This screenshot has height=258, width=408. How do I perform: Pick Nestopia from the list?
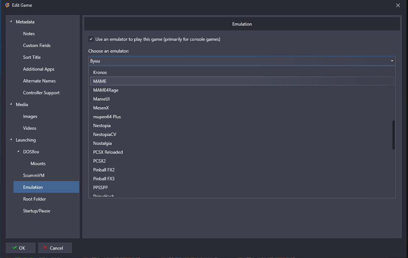point(242,126)
